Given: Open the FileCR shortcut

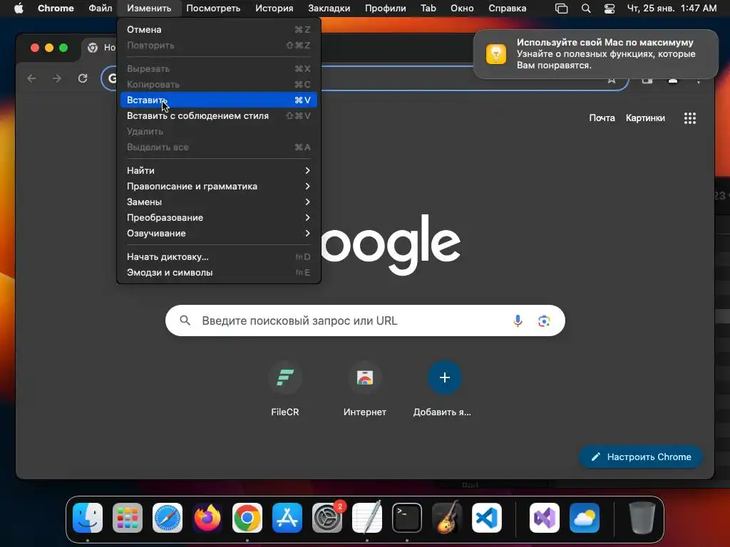Looking at the screenshot, I should point(285,390).
